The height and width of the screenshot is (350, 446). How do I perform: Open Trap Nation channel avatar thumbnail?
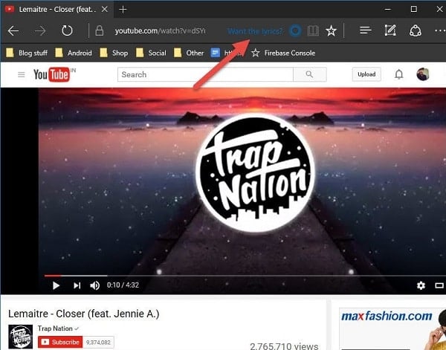point(21,337)
